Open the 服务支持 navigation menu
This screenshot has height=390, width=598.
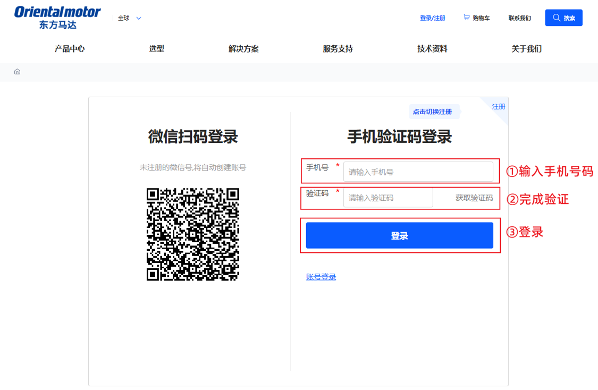337,48
